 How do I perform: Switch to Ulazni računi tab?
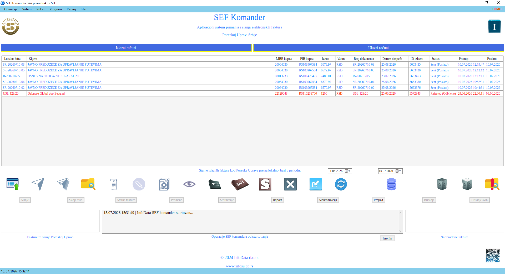coord(378,48)
